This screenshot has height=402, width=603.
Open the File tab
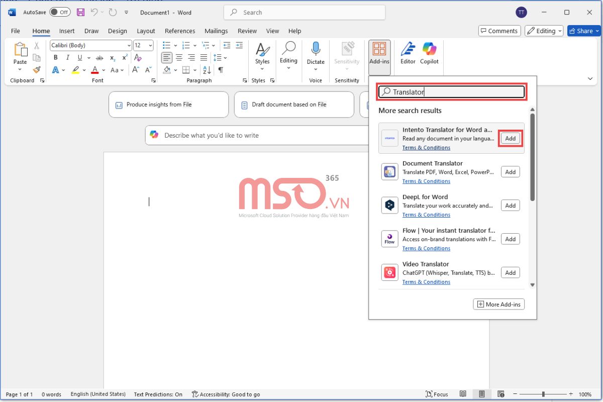pyautogui.click(x=16, y=31)
